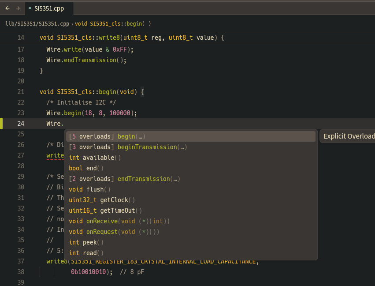Click line number 21 in the gutter
Image resolution: width=375 pixels, height=286 pixels.
tap(21, 92)
